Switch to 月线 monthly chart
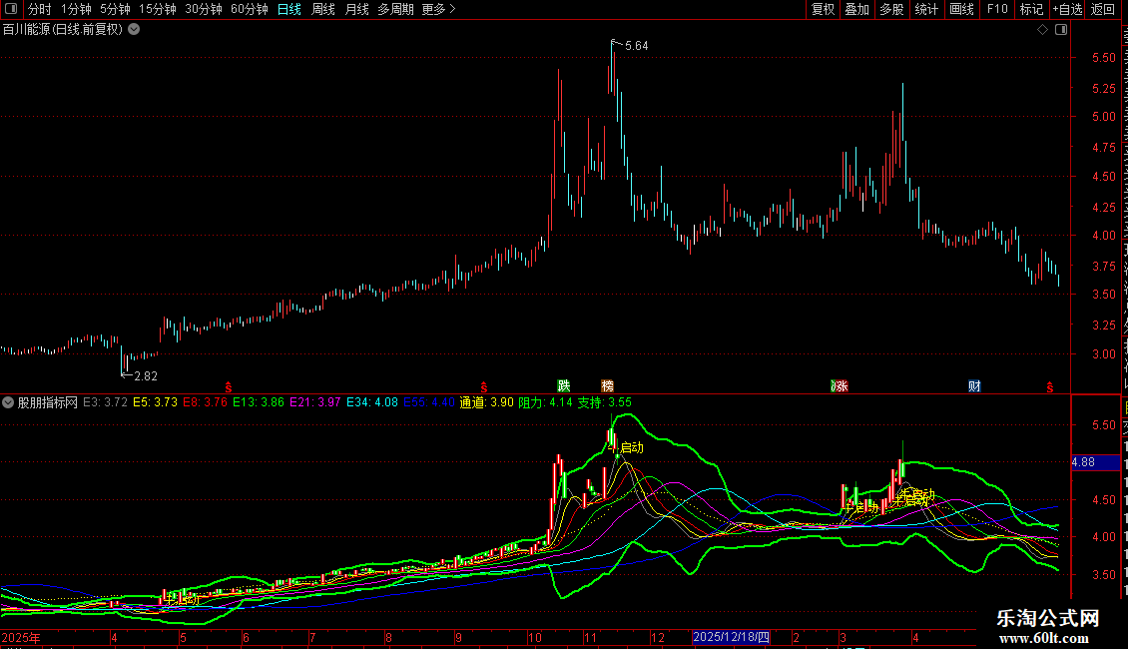The width and height of the screenshot is (1128, 649). tap(356, 9)
